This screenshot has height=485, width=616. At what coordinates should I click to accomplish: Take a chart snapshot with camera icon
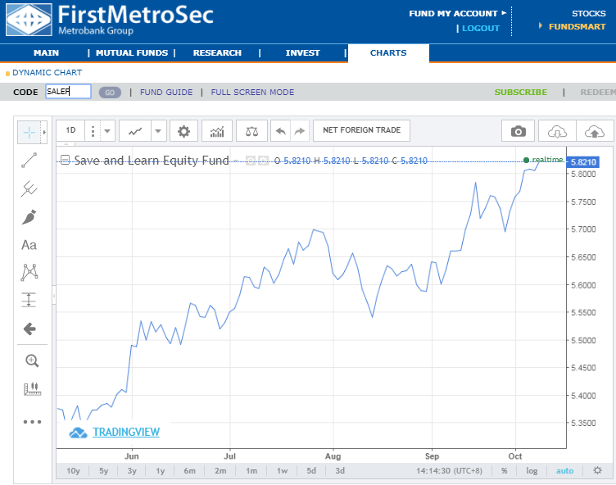(x=519, y=131)
